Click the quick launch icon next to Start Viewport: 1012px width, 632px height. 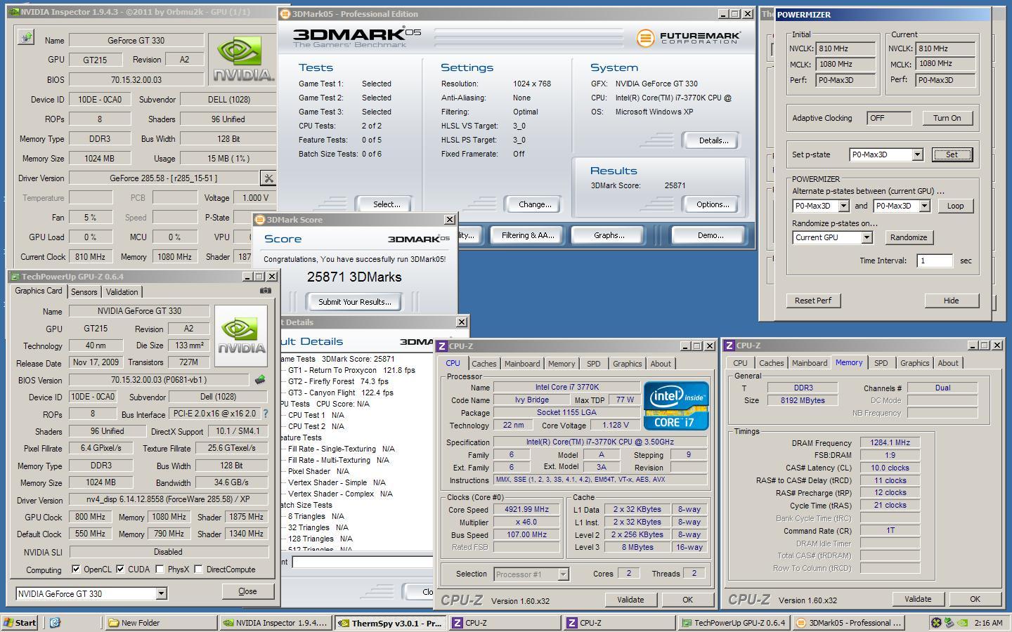point(55,622)
